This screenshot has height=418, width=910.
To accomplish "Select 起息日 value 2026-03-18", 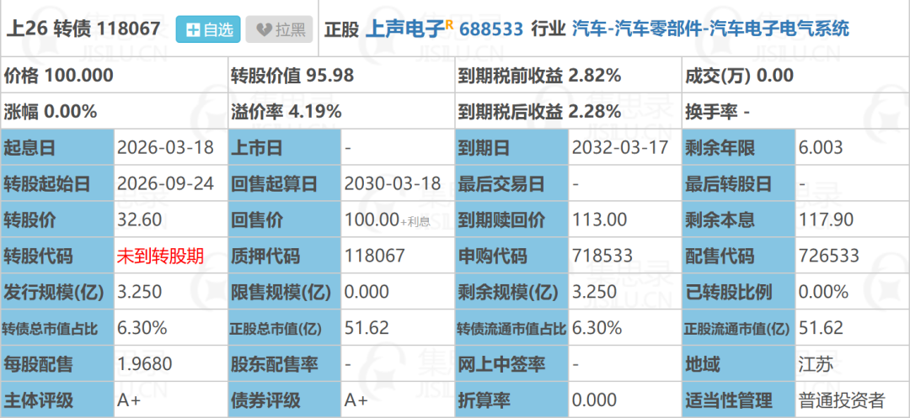I will tap(165, 148).
